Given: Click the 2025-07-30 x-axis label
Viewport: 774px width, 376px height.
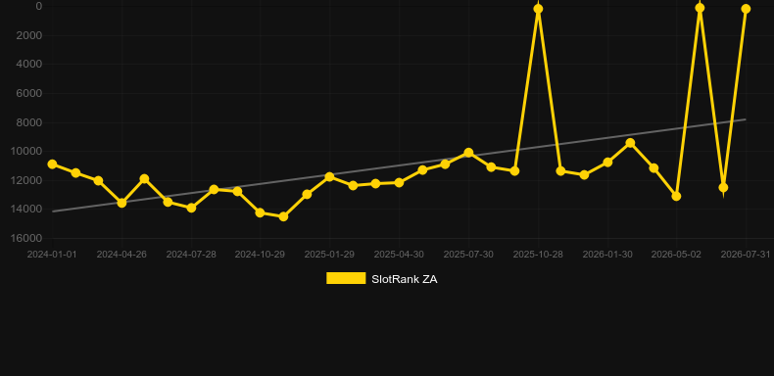Looking at the screenshot, I should [468, 255].
